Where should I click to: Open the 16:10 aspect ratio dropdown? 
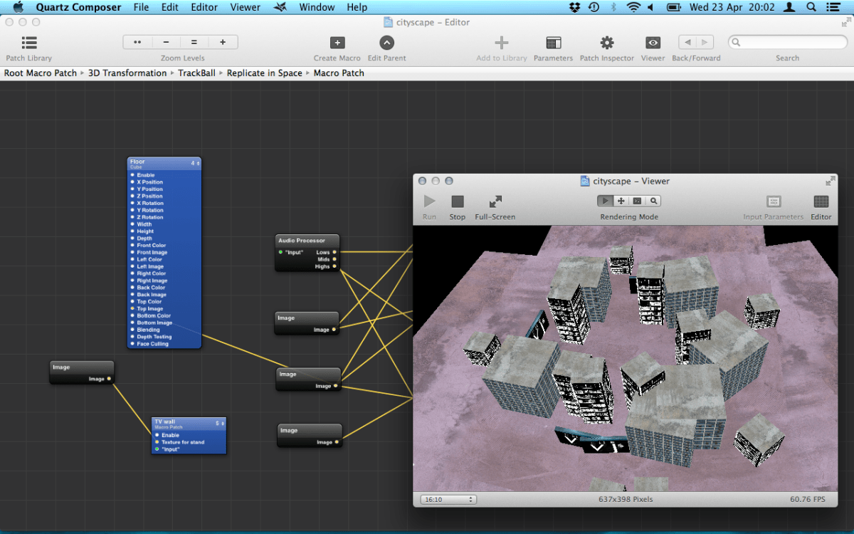448,500
